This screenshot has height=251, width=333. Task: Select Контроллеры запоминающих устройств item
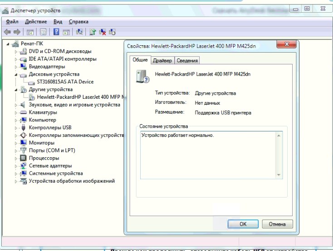76,135
